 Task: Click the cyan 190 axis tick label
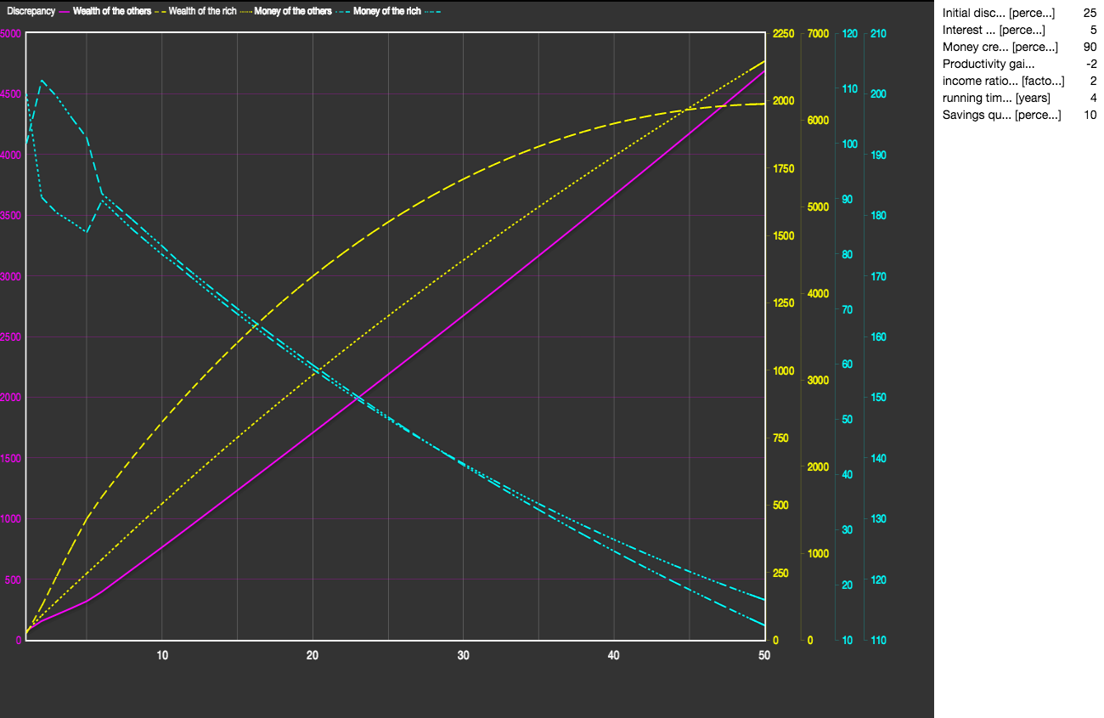(x=877, y=155)
